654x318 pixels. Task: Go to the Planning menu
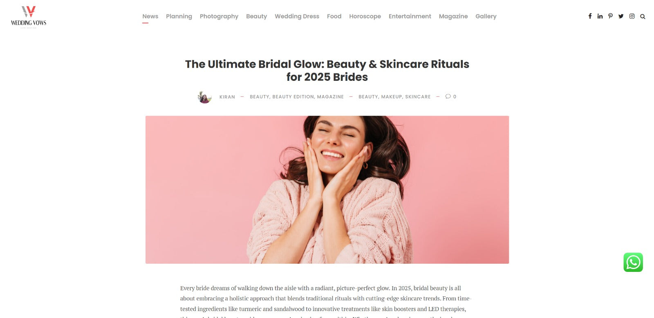point(179,16)
